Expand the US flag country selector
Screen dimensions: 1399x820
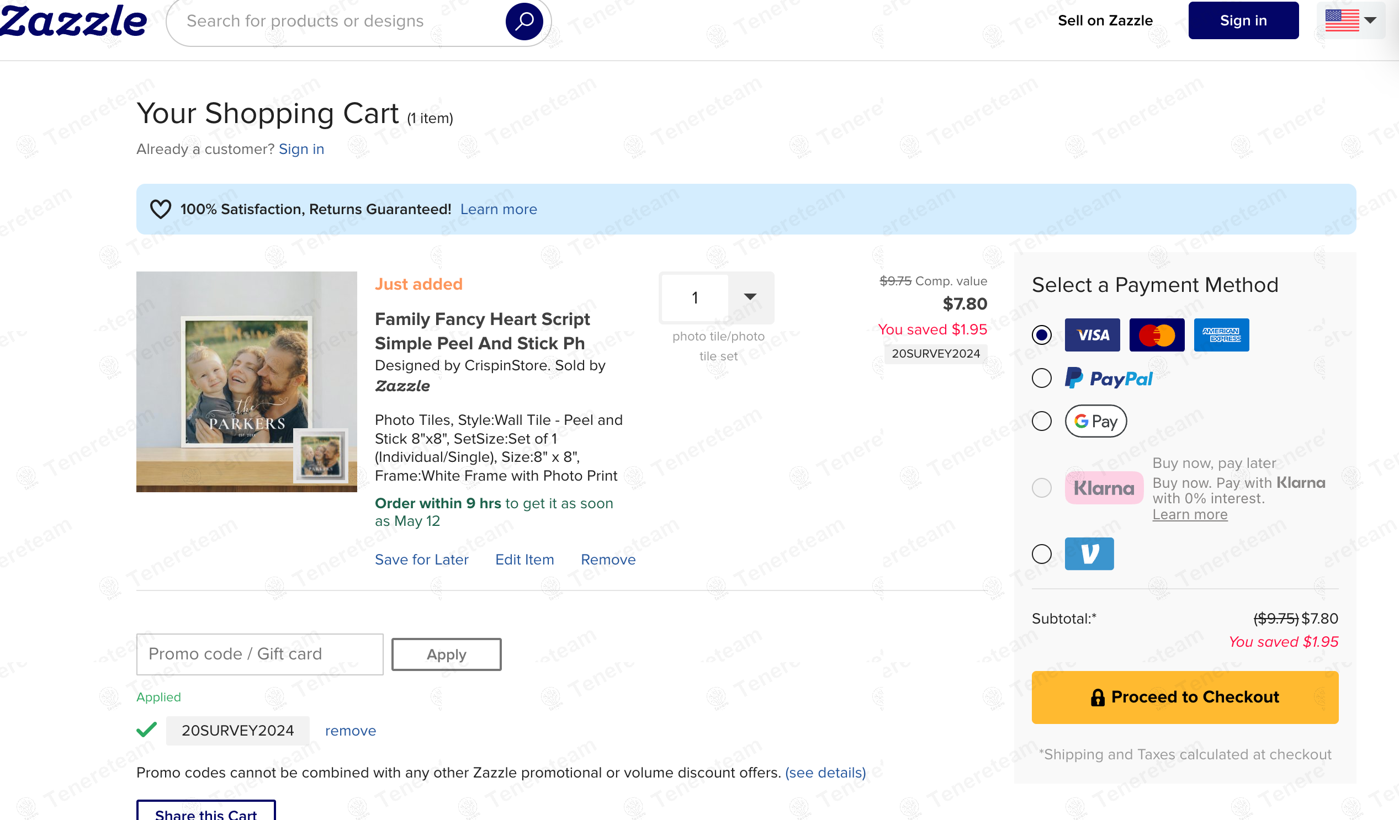point(1351,20)
